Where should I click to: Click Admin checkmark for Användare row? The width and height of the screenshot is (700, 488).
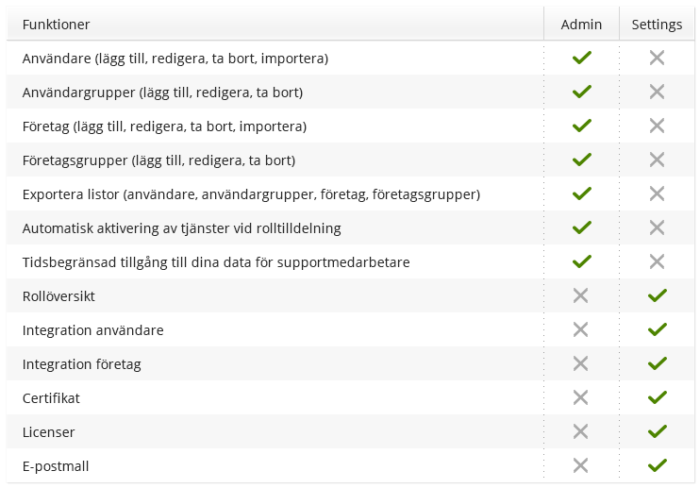click(x=582, y=59)
